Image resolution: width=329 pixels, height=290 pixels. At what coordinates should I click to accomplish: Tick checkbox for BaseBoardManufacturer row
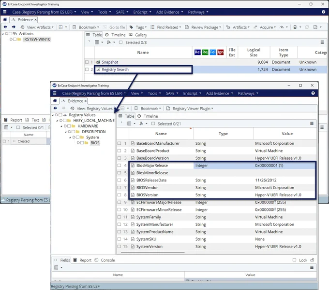click(119, 143)
